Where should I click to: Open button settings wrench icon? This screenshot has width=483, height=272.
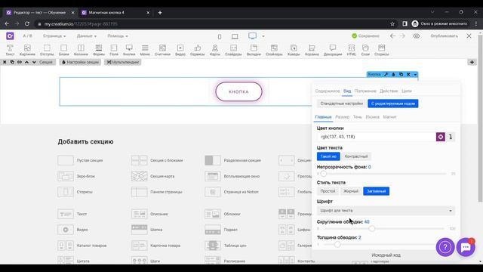(x=386, y=74)
